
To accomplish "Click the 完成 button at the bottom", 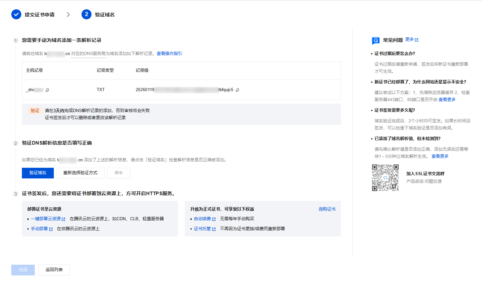I will pyautogui.click(x=23, y=270).
